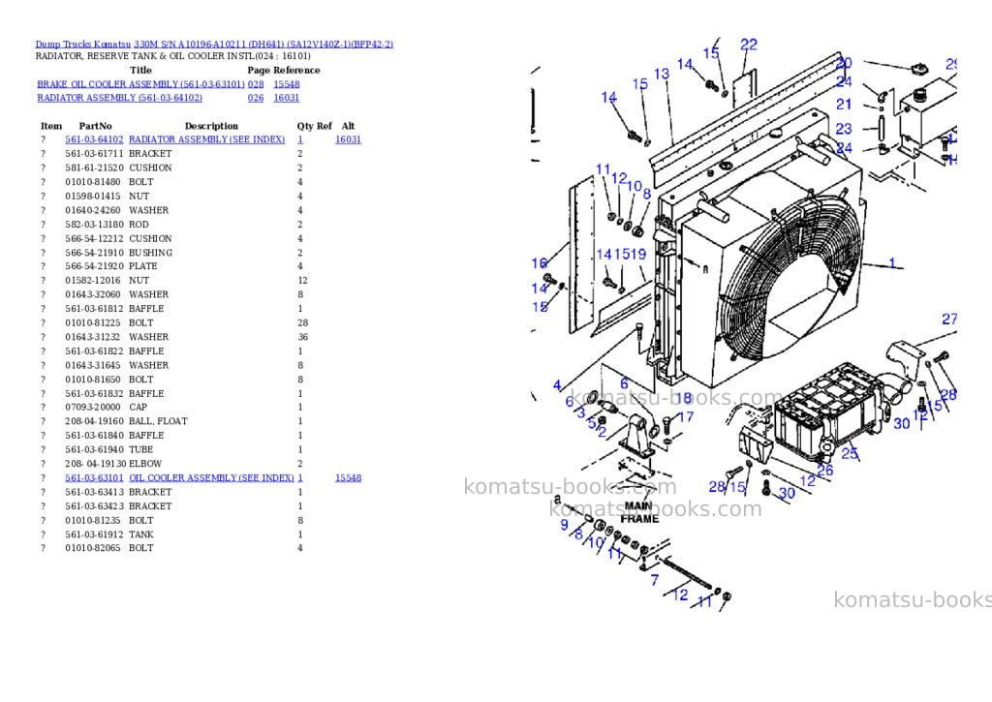This screenshot has height=702, width=992.
Task: Select part number 01010-81650
Action: click(93, 380)
